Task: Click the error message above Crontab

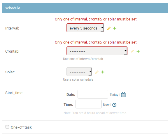Action: point(96,42)
